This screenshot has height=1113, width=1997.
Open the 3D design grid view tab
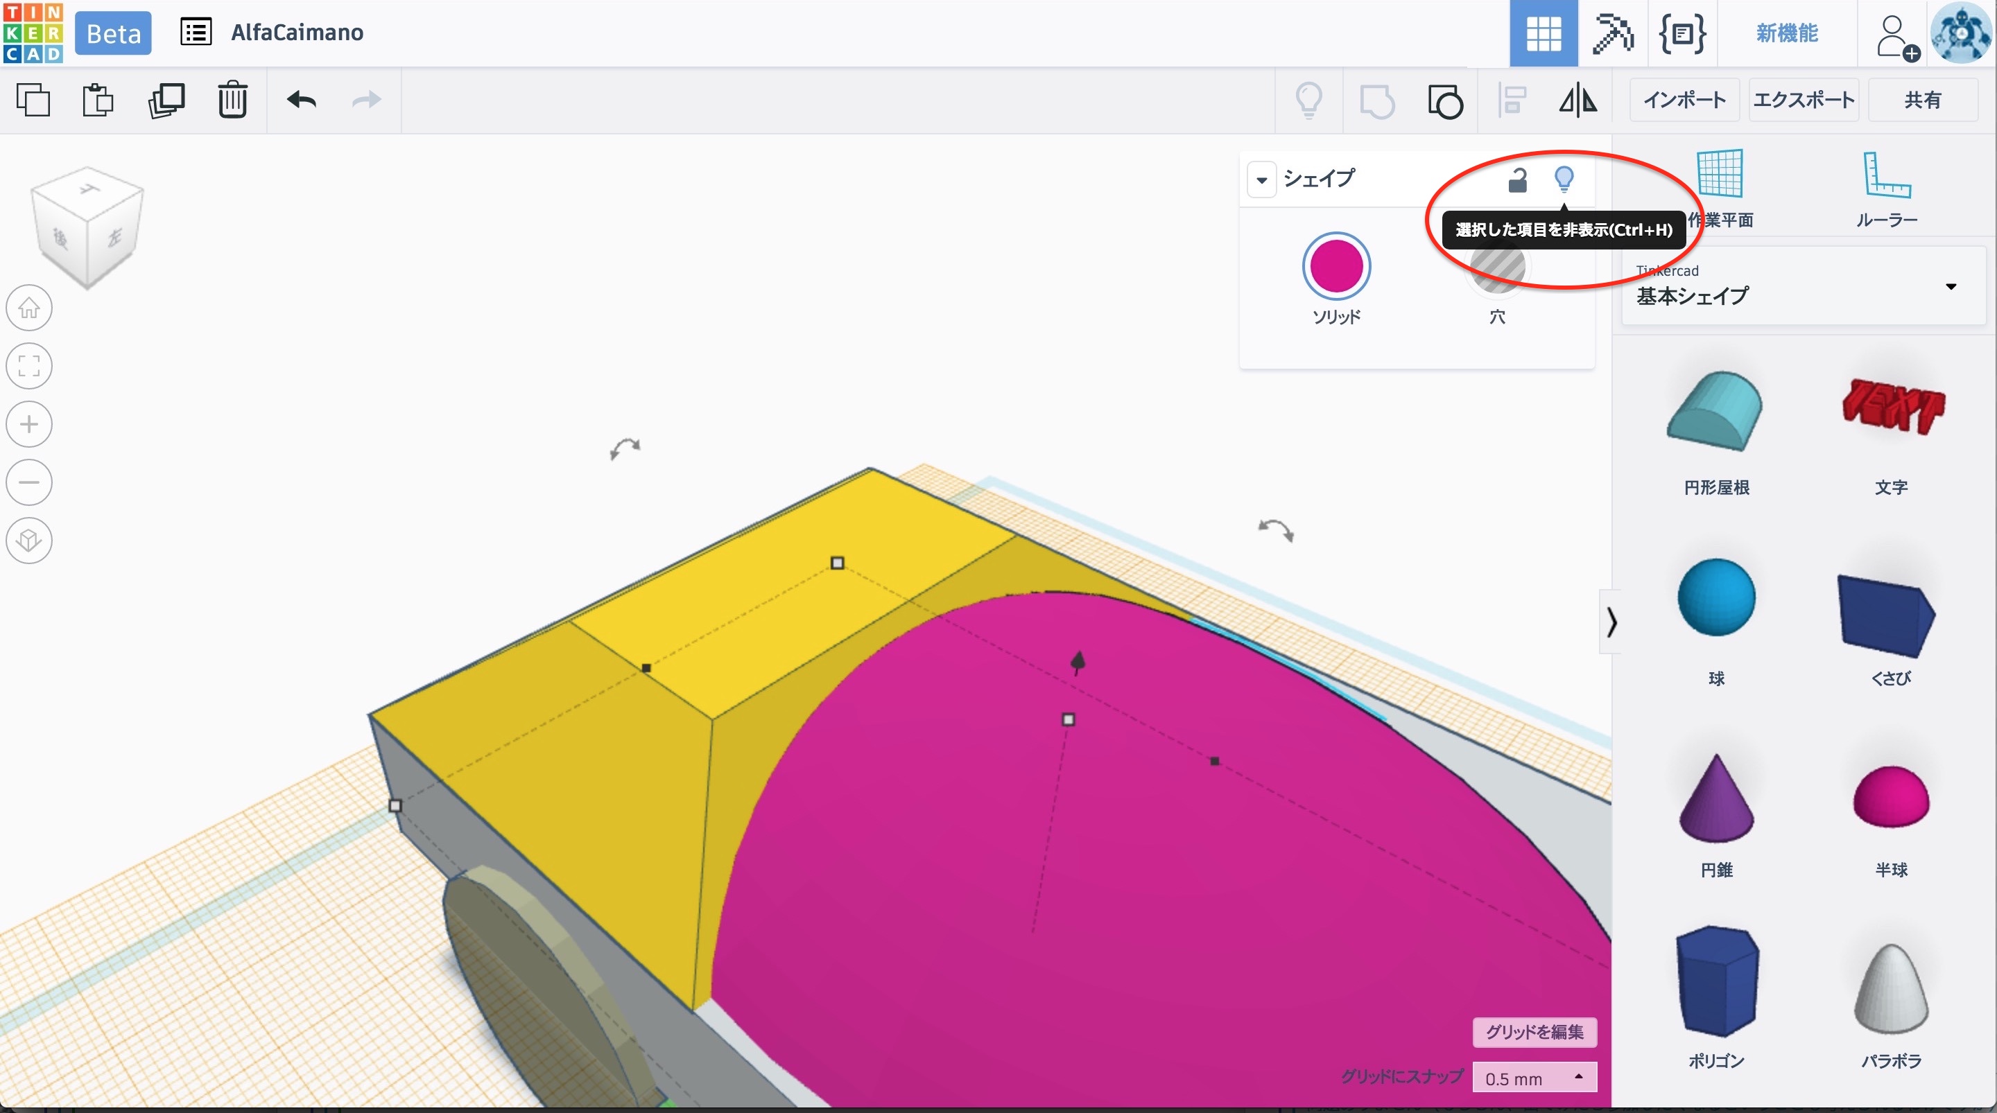[x=1543, y=33]
